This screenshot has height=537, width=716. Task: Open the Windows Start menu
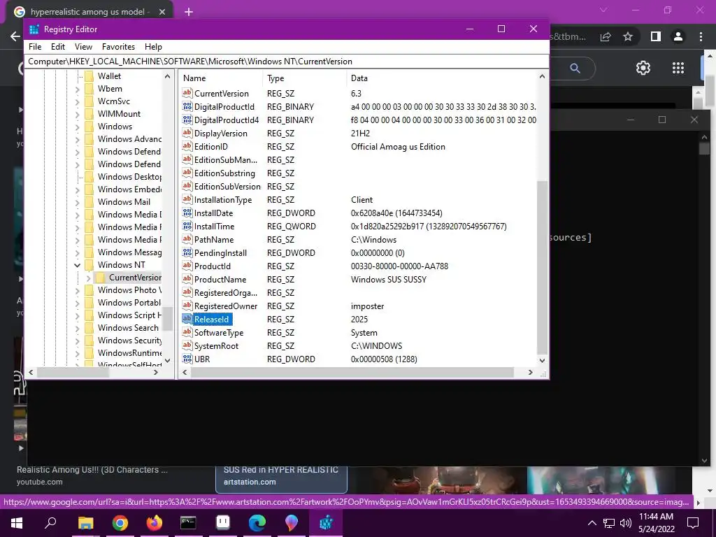coord(17,522)
